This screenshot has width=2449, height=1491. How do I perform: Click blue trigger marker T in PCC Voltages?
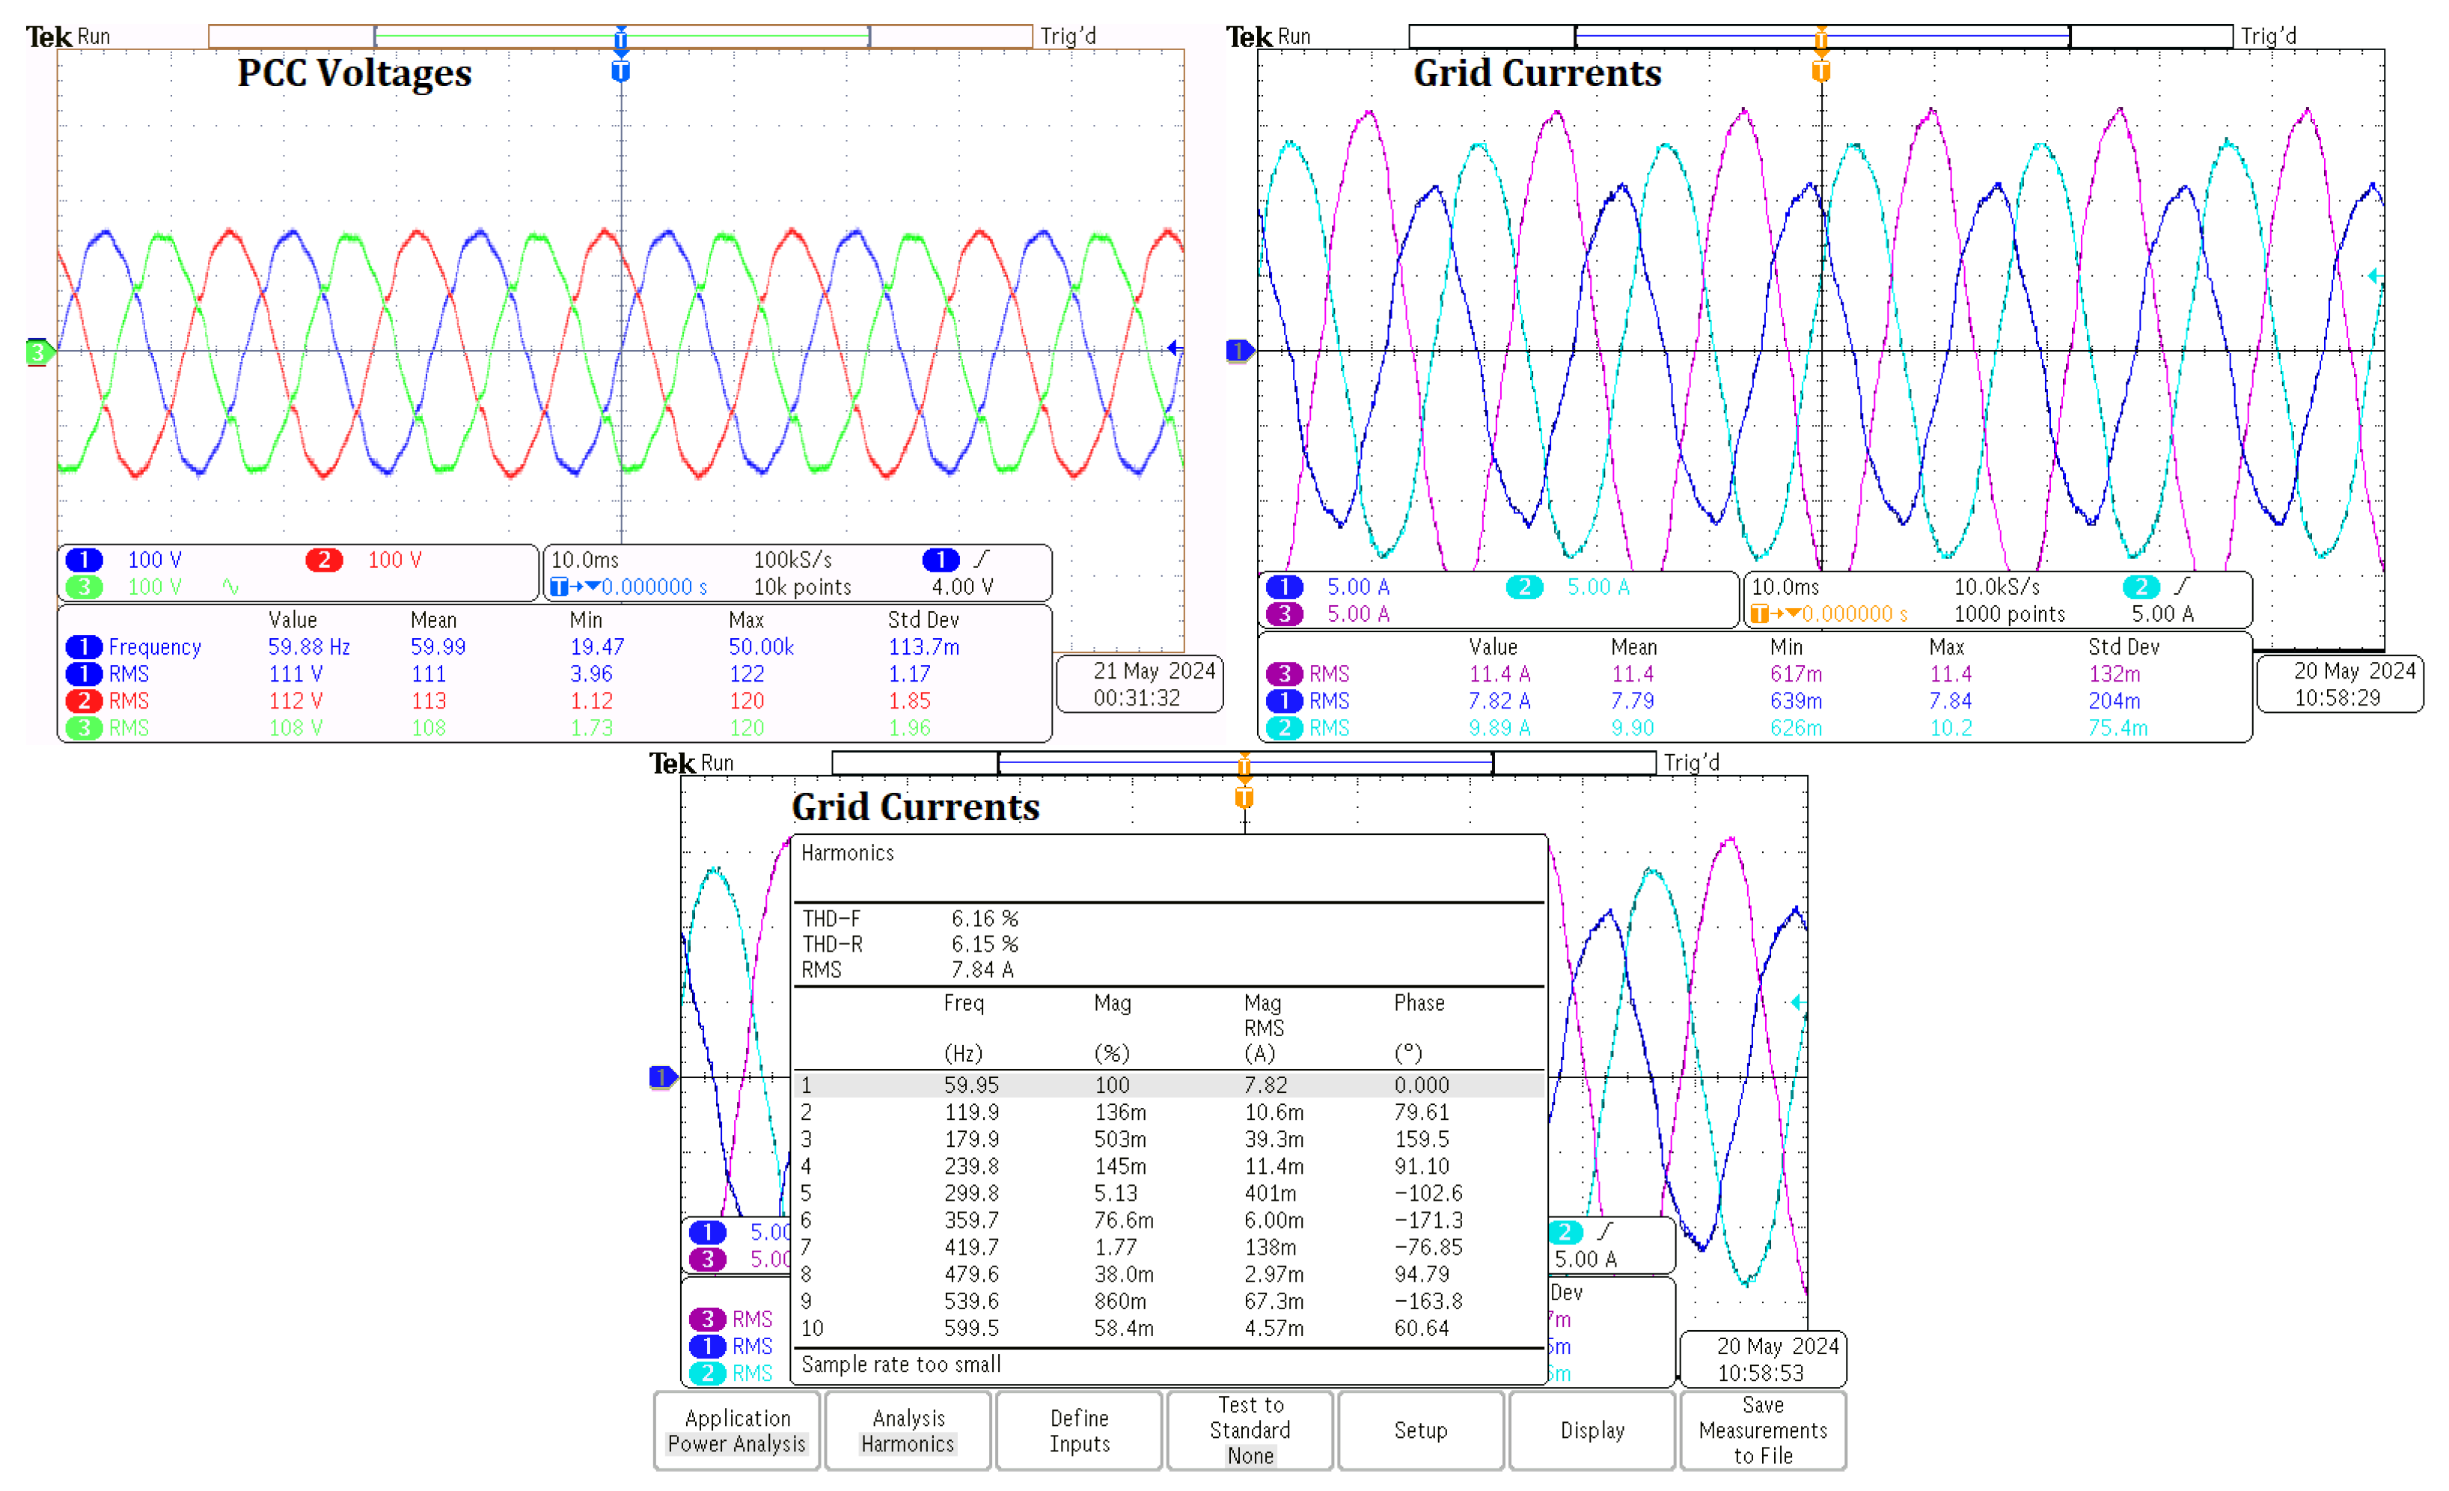[x=620, y=72]
